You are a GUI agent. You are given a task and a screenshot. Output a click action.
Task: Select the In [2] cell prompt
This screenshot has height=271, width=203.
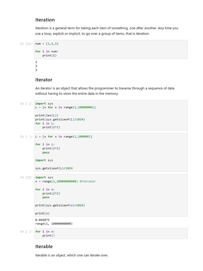pos(26,178)
